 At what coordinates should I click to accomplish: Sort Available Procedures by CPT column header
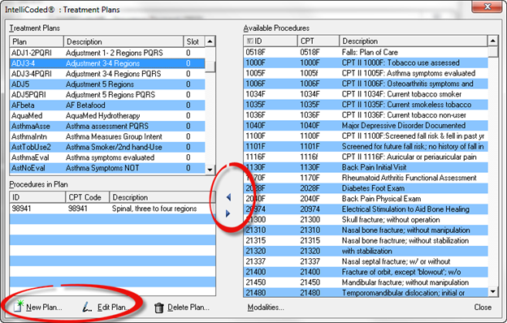318,41
